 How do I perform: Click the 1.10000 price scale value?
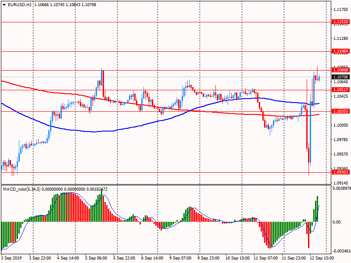(x=341, y=125)
